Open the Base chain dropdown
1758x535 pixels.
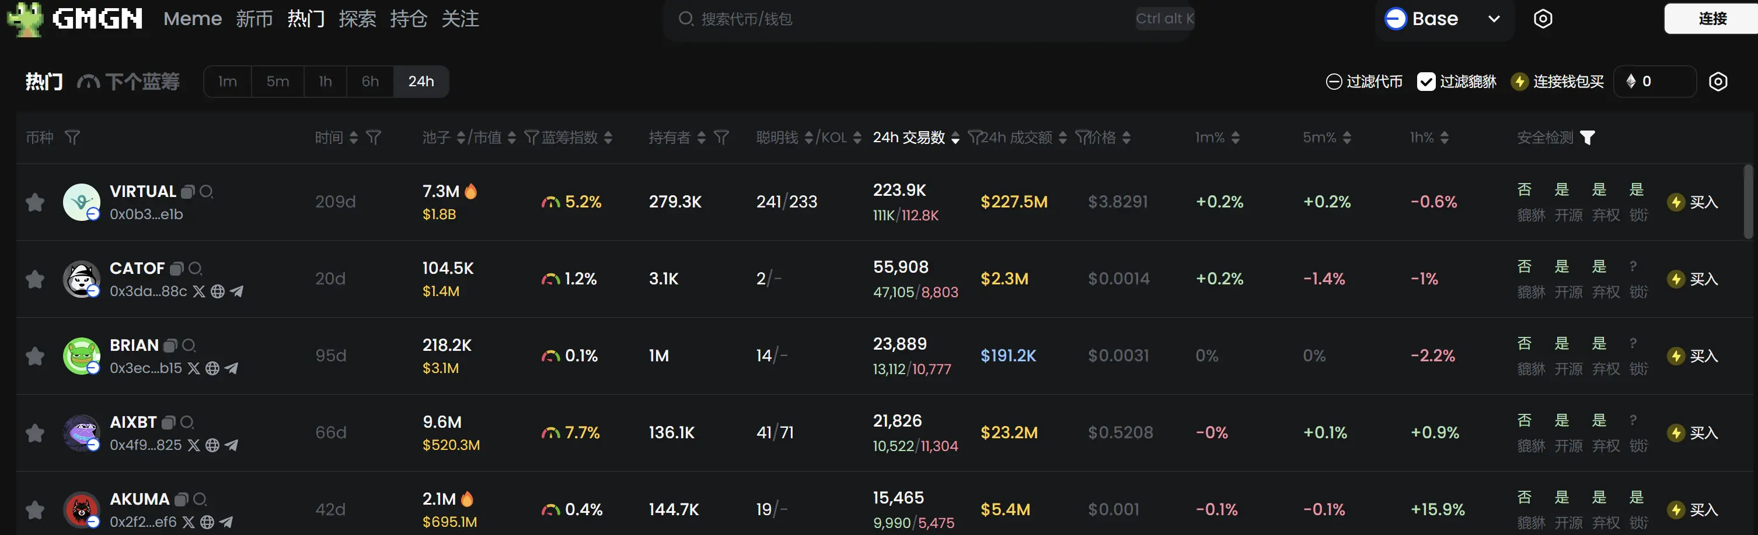[1443, 19]
